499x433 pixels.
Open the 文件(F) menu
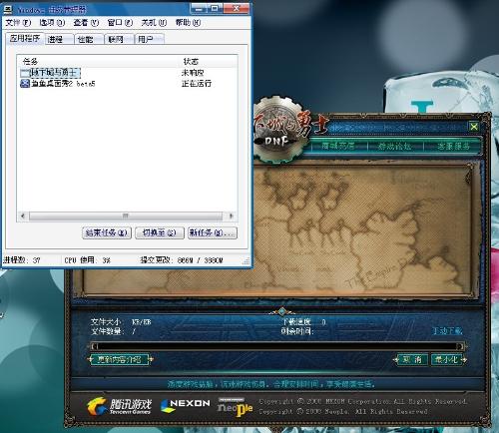tap(18, 23)
